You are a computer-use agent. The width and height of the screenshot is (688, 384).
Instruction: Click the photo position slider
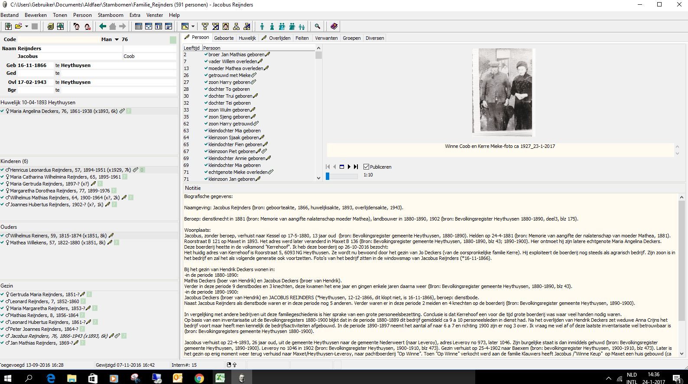342,176
